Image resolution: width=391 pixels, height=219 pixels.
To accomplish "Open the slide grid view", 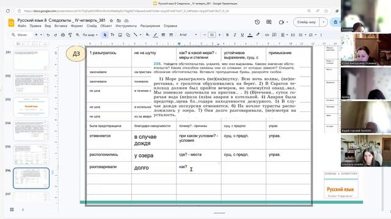I will pos(12,209).
